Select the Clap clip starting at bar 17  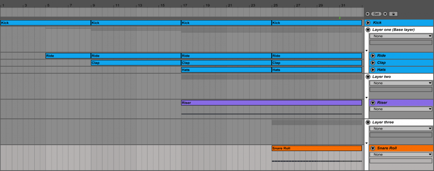pos(226,63)
